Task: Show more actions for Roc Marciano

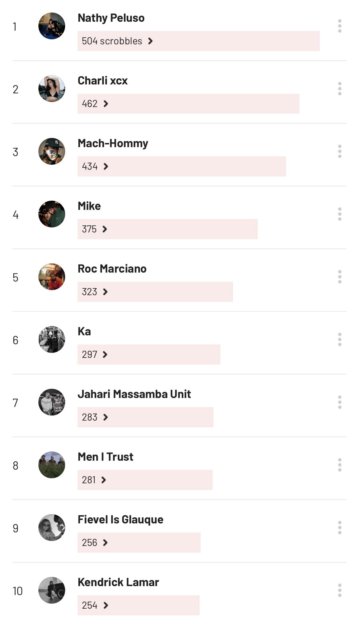Action: 340,277
